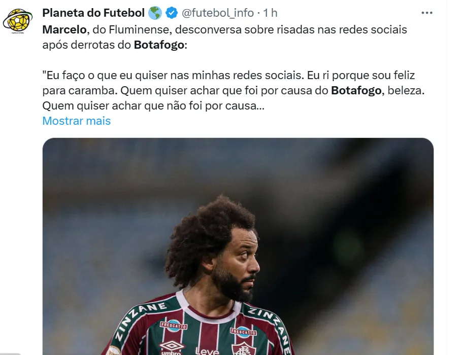Click the quoted text starting 'Eu faço o que'

[x=234, y=91]
